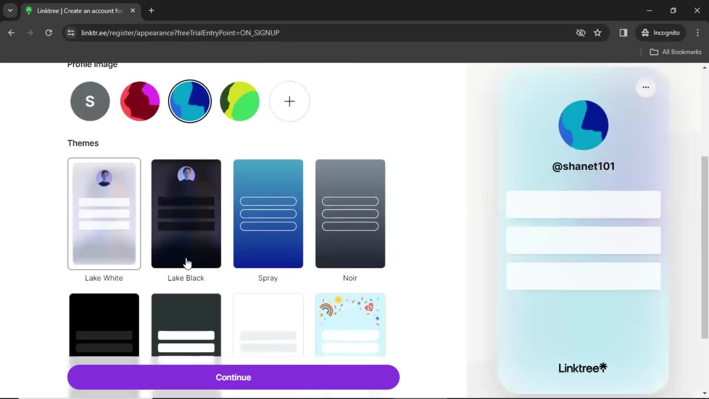Select the Lake Black theme

[186, 214]
